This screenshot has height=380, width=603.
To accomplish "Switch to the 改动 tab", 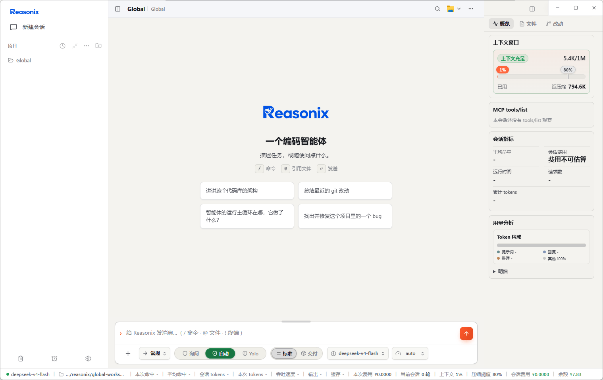I will click(x=555, y=24).
